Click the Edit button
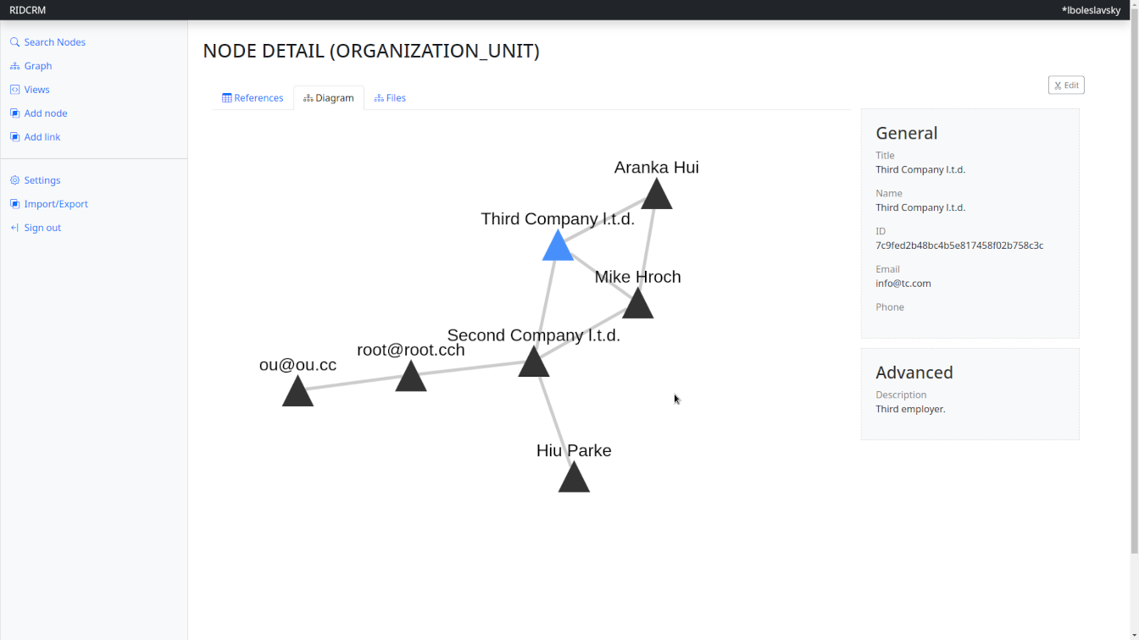This screenshot has width=1139, height=640. (x=1065, y=85)
